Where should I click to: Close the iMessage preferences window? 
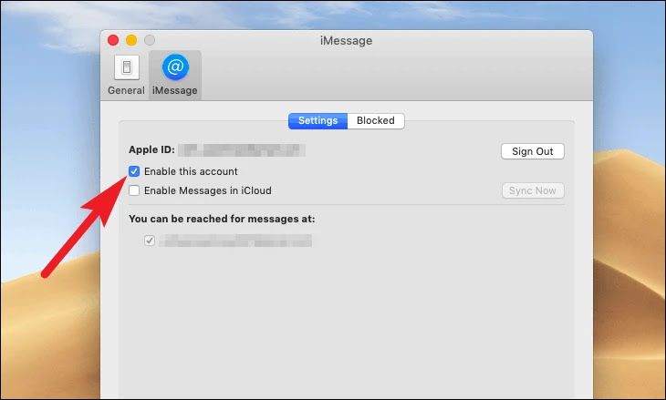[x=113, y=40]
